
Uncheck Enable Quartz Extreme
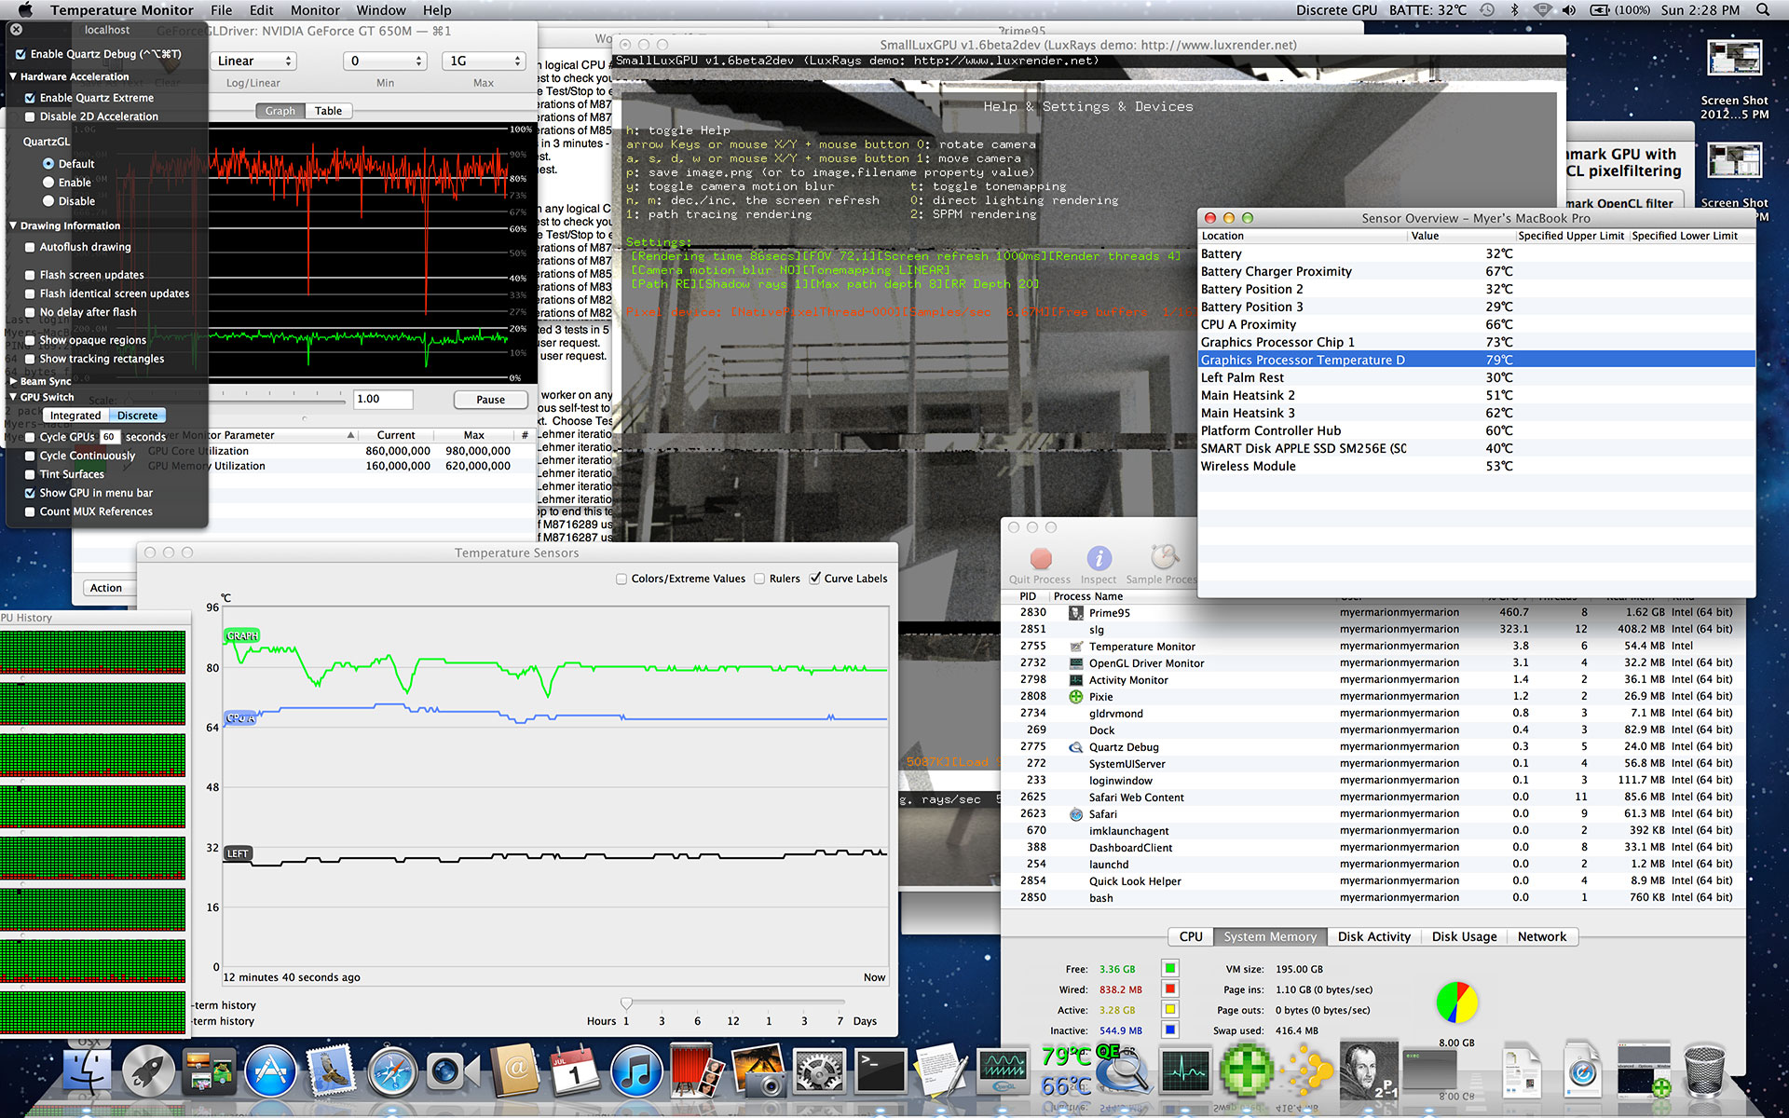(x=30, y=98)
